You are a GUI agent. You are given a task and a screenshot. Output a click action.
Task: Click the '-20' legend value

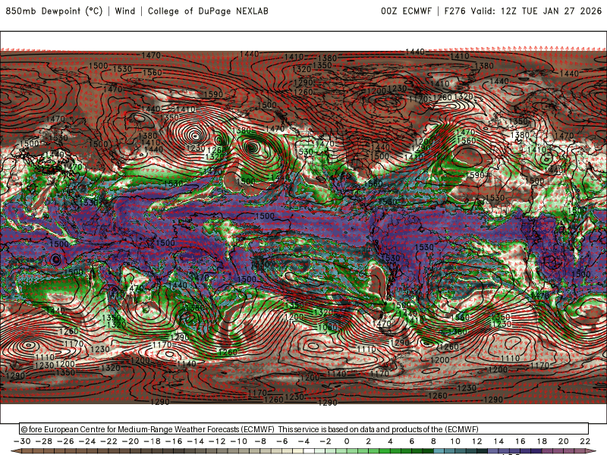[x=131, y=441]
